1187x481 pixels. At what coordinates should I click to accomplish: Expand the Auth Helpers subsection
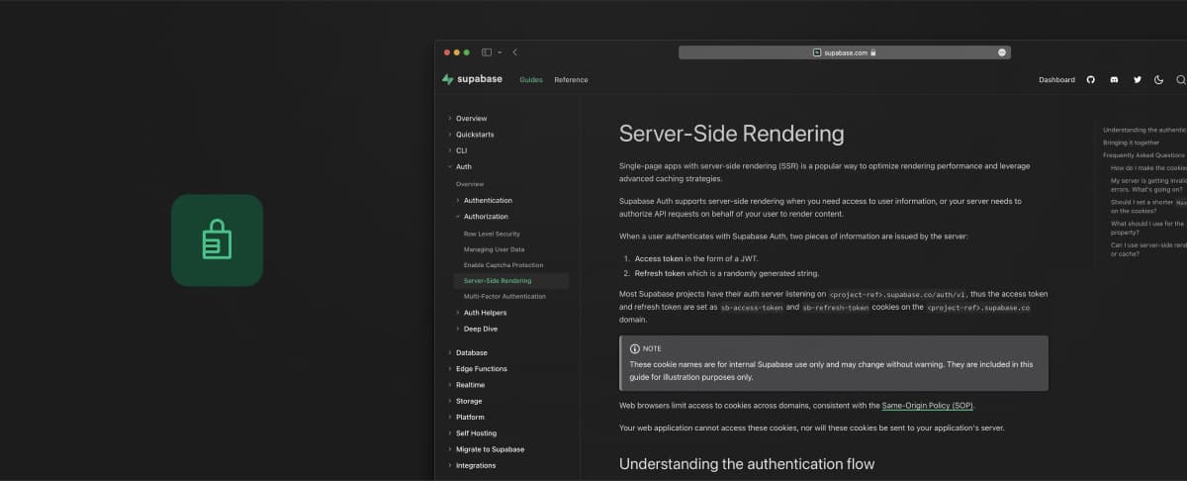pos(485,313)
